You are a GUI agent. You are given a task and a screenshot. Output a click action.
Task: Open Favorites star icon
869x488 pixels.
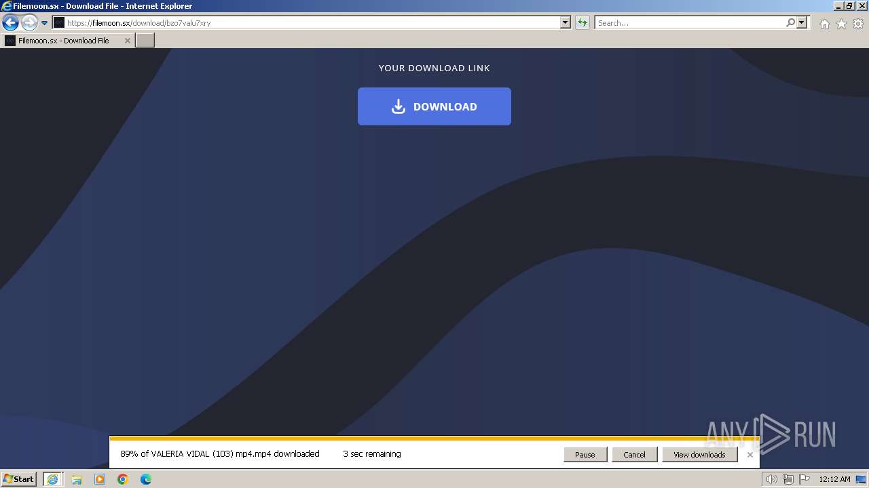(841, 24)
